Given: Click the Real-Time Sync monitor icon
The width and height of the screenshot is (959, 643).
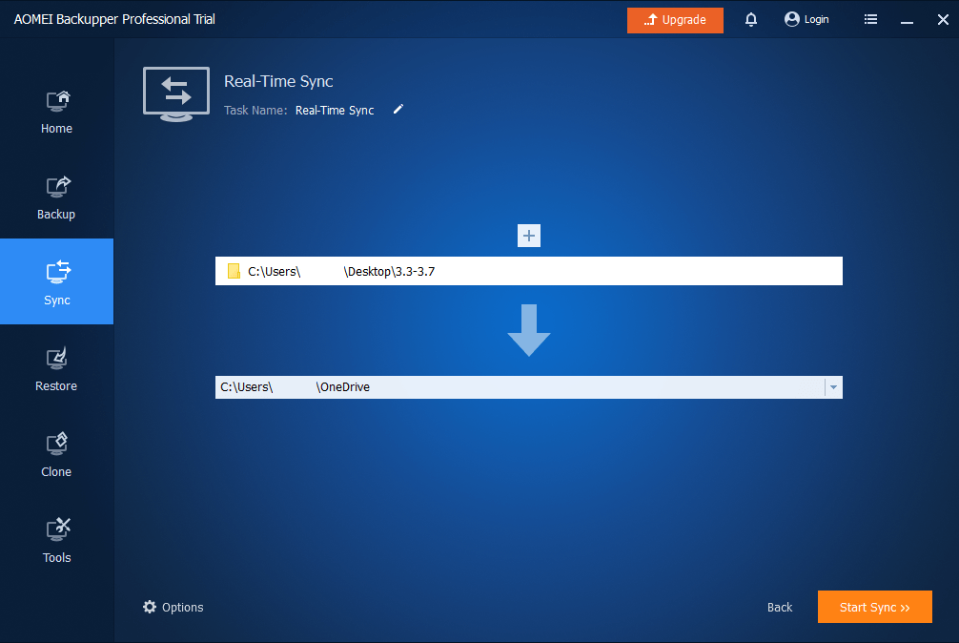Looking at the screenshot, I should (x=176, y=94).
